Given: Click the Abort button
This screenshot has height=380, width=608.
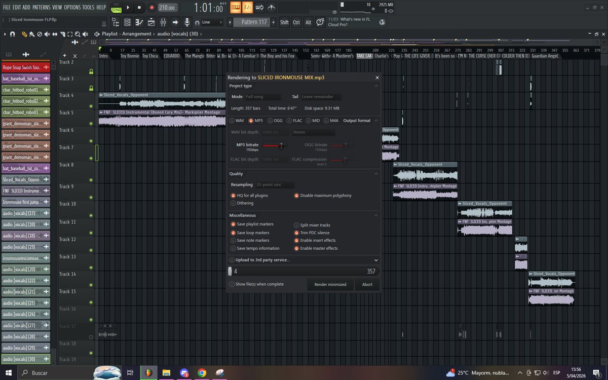Looking at the screenshot, I should (367, 284).
